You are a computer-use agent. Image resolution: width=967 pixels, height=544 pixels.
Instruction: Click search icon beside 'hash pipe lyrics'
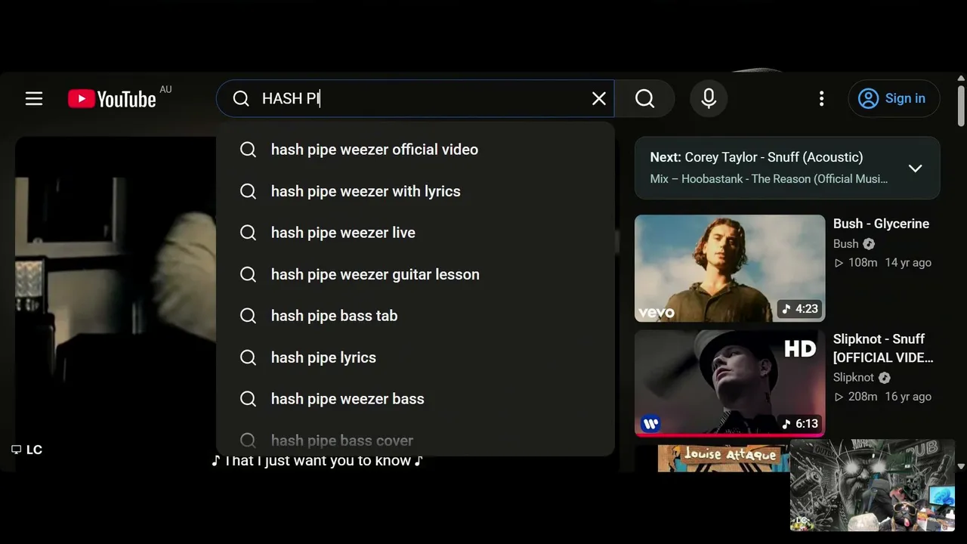248,357
